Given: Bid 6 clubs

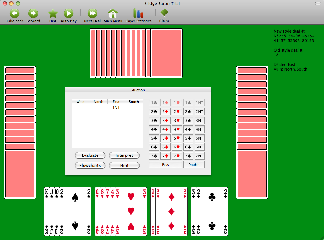Looking at the screenshot, I should (154, 147).
